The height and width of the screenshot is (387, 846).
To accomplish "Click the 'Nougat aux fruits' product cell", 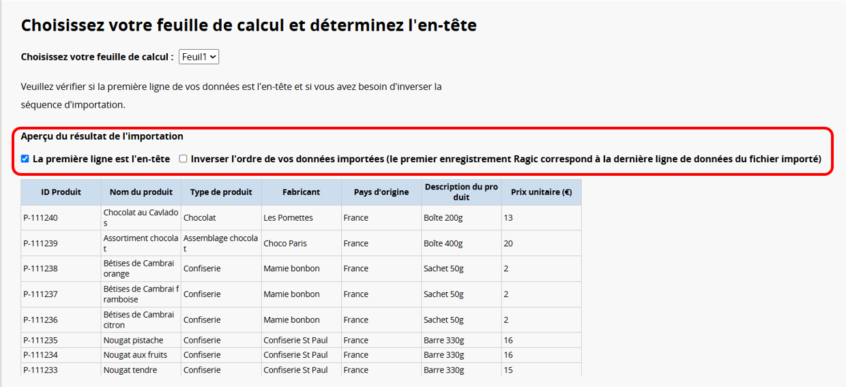I will (141, 355).
